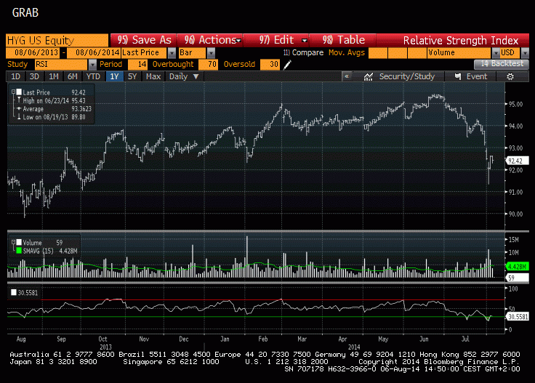Click the Compare option
Image resolution: width=535 pixels, height=383 pixels.
click(303, 53)
